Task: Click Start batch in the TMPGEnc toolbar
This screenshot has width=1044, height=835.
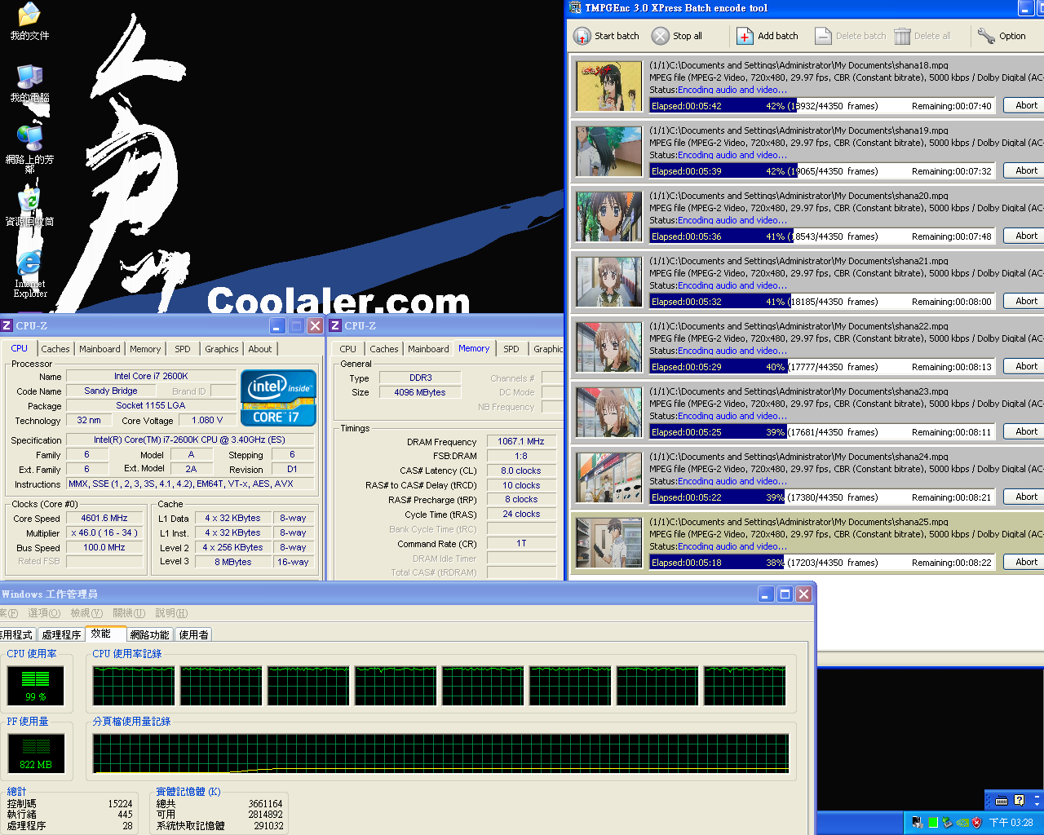Action: [606, 36]
